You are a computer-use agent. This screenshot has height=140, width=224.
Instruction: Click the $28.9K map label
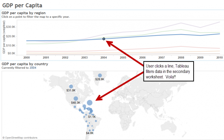100,79
